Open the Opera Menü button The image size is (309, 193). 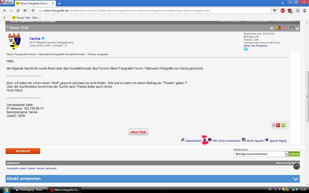pyautogui.click(x=7, y=2)
